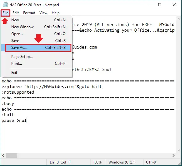The width and height of the screenshot is (182, 166).
Task: Choose Exit from File menu
Action: click(x=36, y=73)
